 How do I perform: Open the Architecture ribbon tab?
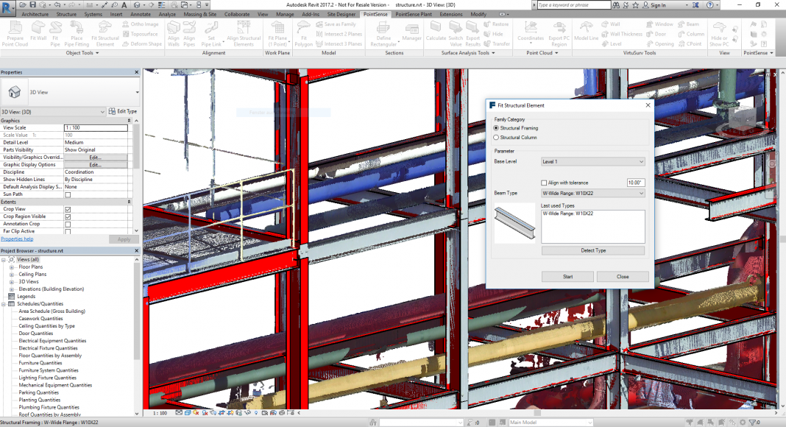(x=35, y=14)
